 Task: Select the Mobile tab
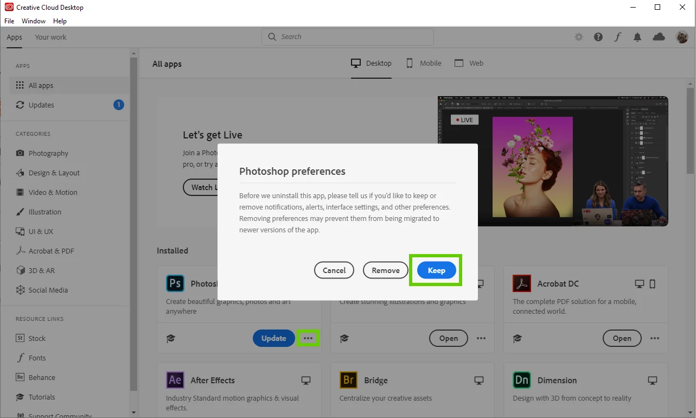(x=424, y=63)
